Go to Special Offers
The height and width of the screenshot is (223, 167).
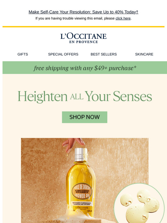point(63,54)
